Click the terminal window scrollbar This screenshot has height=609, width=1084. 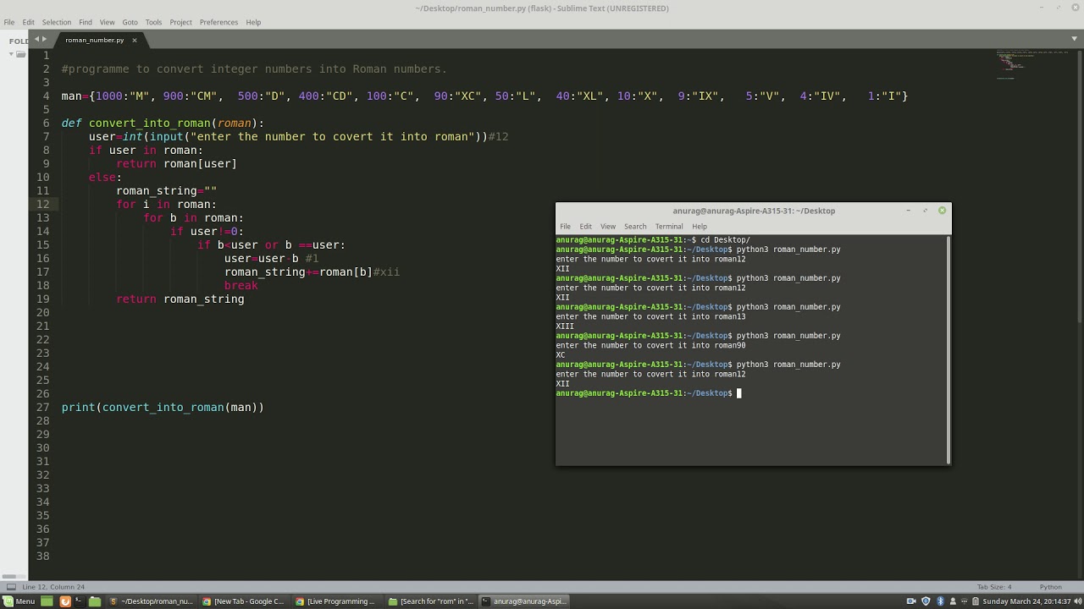coord(948,349)
